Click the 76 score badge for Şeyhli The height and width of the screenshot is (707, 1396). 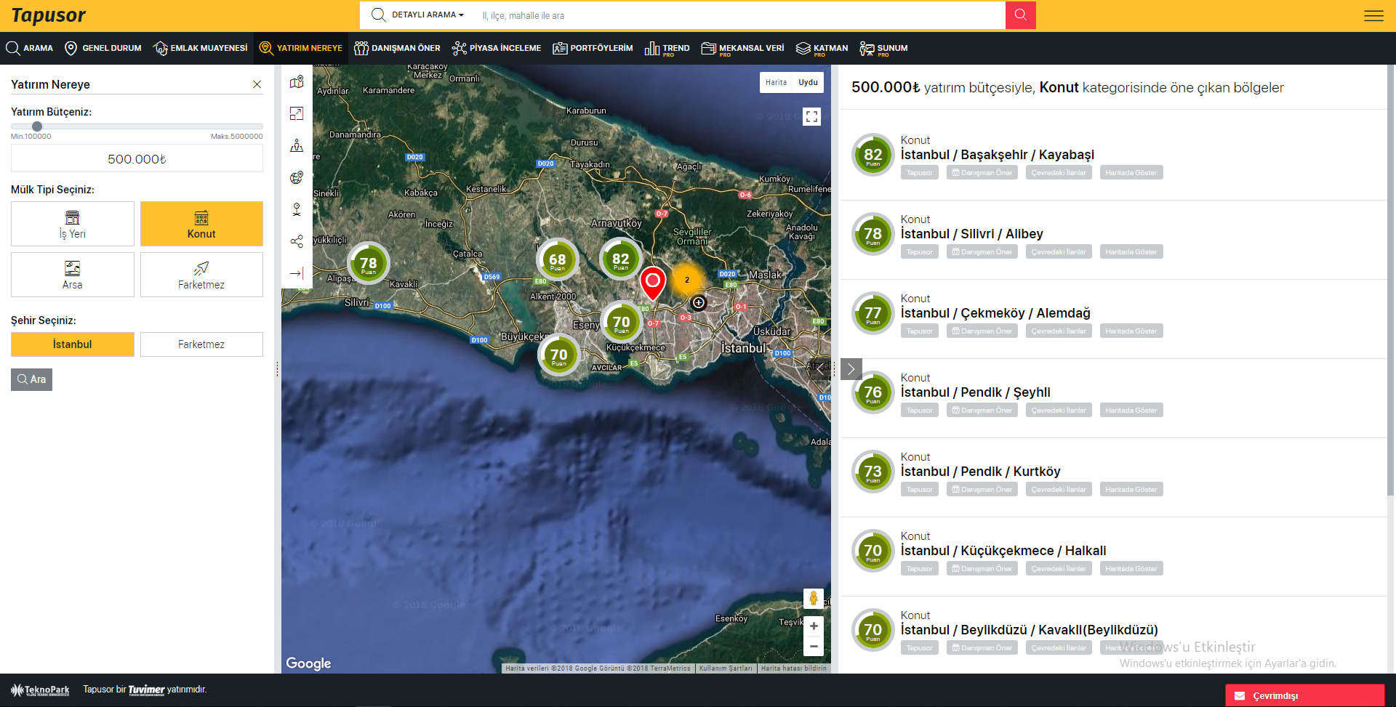tap(873, 392)
